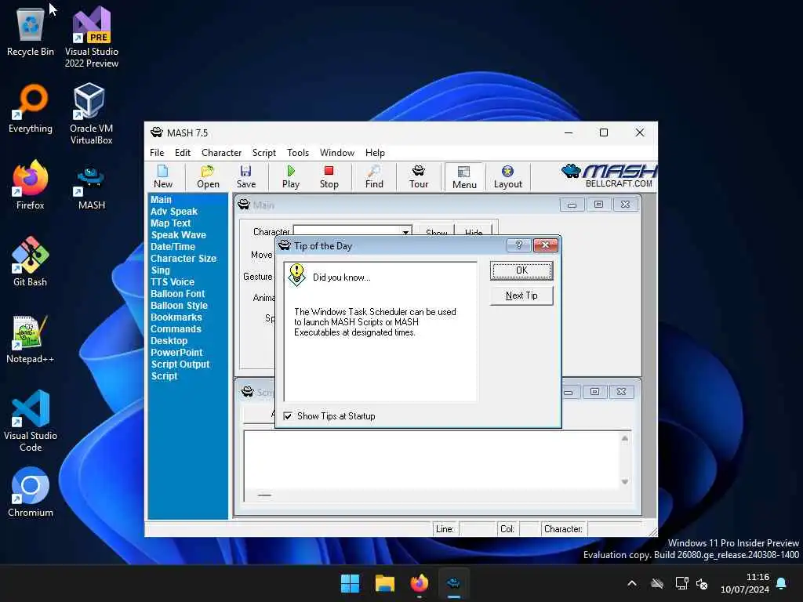Minimize the Main child window
Screen dimensions: 803x602
tap(572, 205)
